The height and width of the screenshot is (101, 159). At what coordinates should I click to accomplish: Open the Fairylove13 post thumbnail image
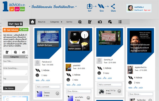(x=48, y=39)
